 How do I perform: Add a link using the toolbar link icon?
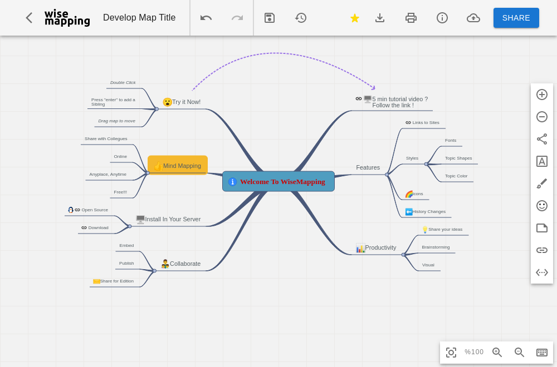coord(542,250)
